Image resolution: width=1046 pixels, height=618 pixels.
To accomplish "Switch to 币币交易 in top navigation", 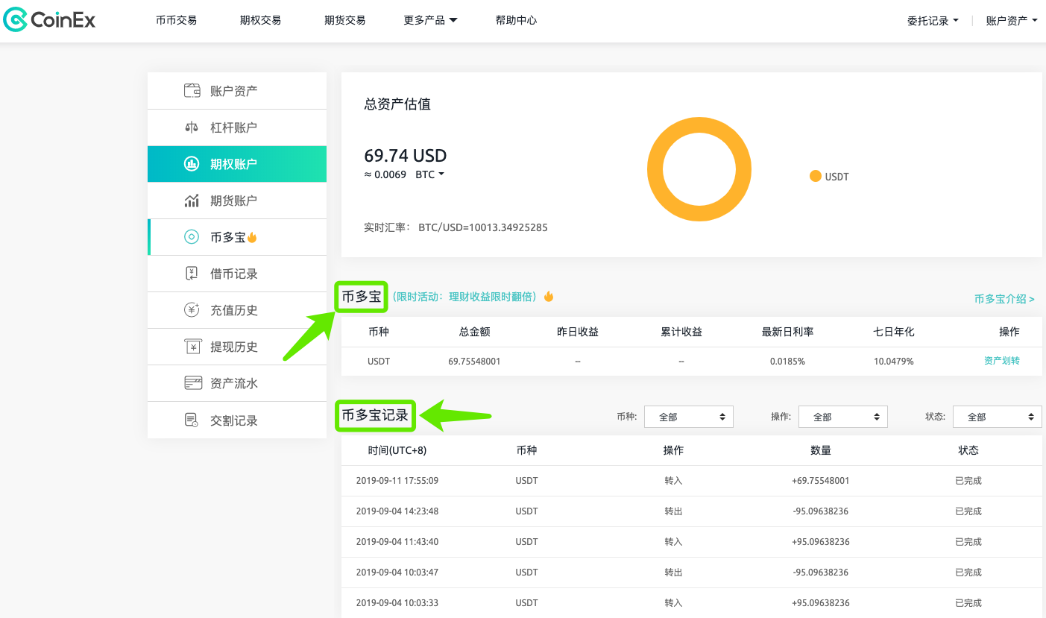I will pos(176,20).
